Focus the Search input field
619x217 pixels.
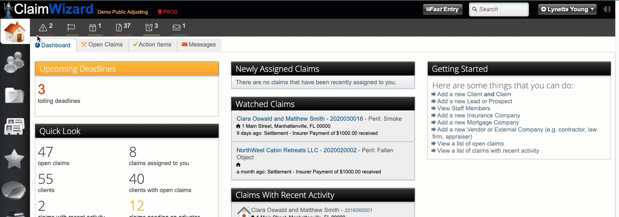499,9
